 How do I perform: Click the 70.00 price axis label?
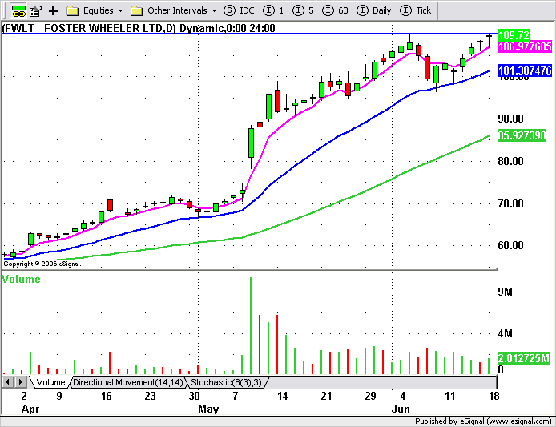click(x=511, y=204)
